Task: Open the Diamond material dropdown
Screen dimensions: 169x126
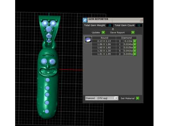Action: [x=116, y=98]
